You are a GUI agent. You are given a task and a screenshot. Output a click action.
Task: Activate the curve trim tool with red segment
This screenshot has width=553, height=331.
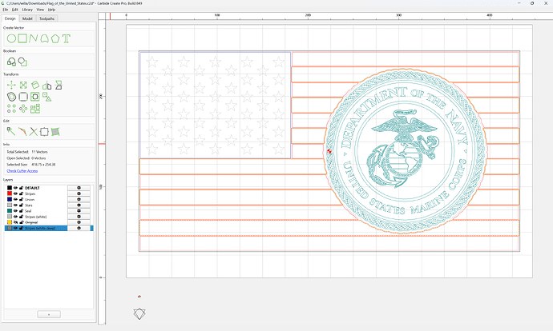click(22, 132)
